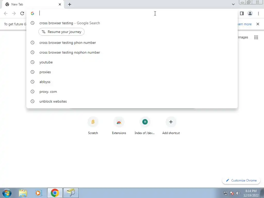
Task: Go back with the back arrow
Action: click(x=6, y=13)
